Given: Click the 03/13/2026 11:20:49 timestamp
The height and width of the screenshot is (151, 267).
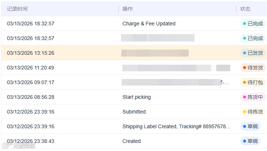Looking at the screenshot, I should coord(31,68).
